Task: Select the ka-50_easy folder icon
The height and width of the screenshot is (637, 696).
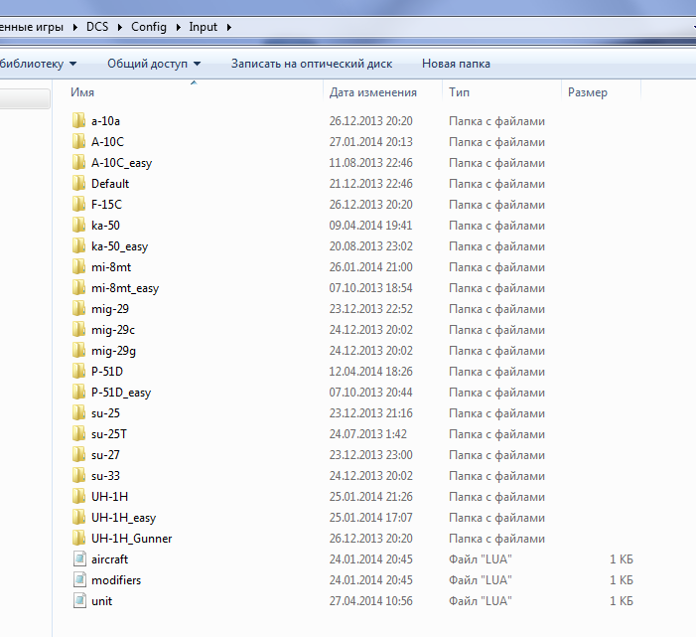Action: [79, 246]
